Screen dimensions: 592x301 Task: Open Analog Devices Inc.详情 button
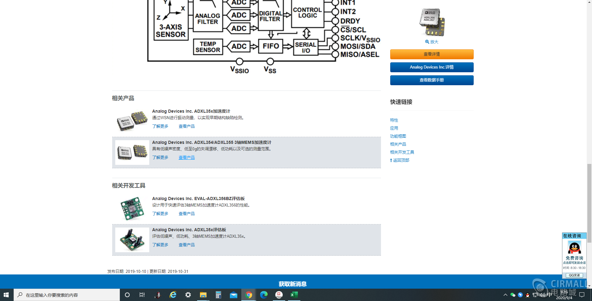point(432,67)
